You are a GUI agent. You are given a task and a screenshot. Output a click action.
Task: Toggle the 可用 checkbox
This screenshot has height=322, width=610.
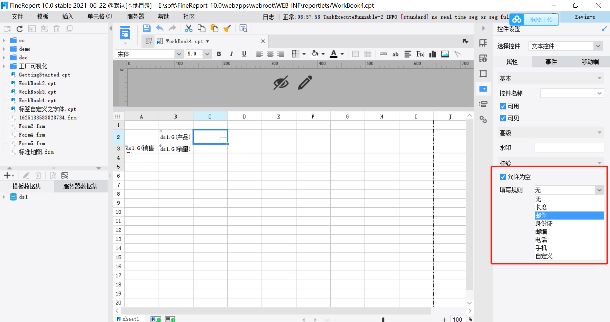click(503, 106)
